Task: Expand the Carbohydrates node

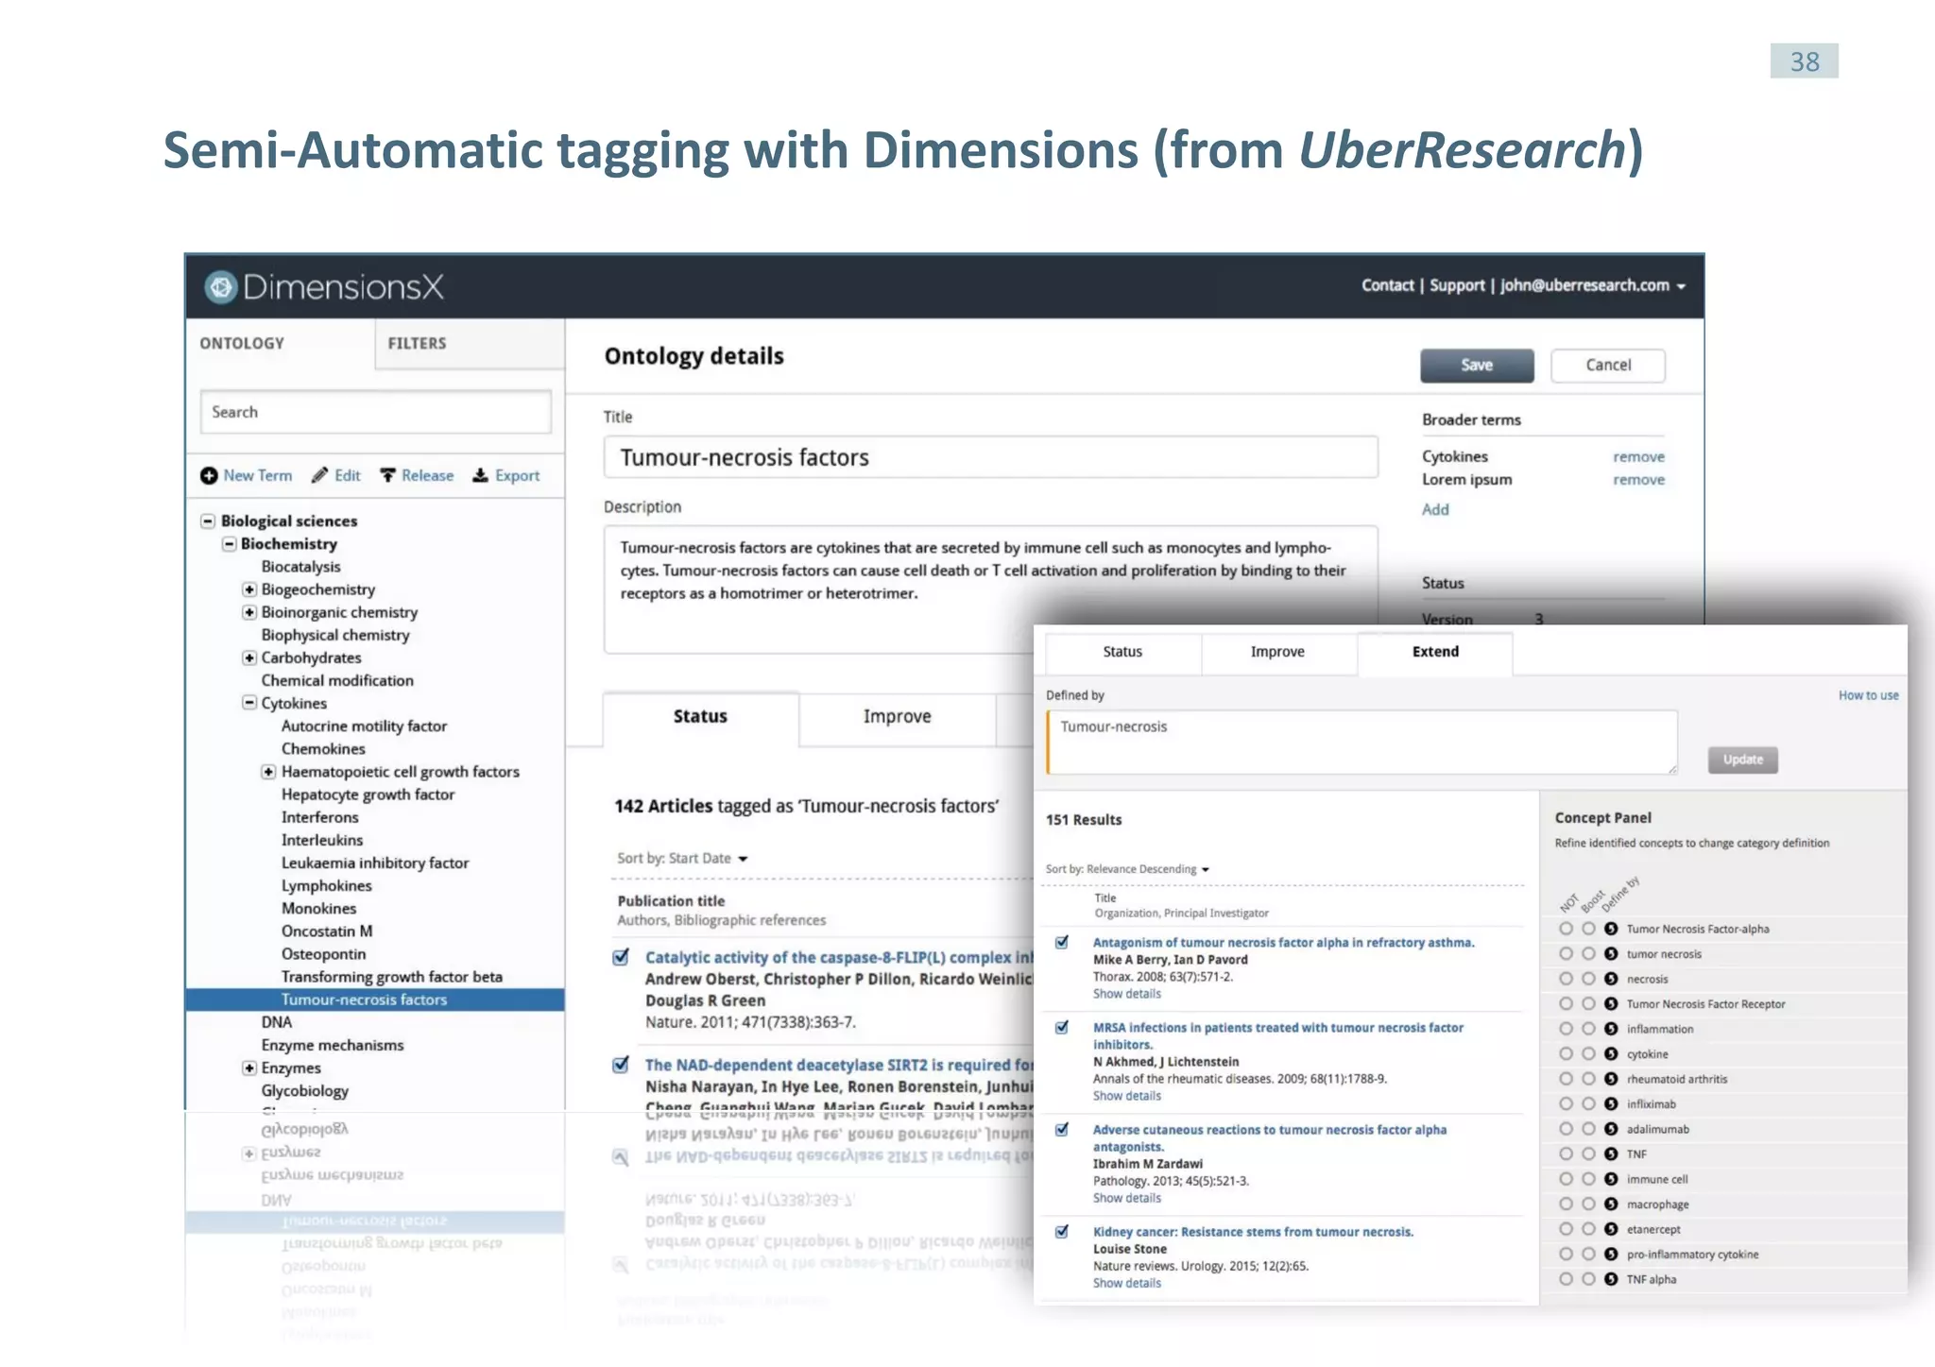Action: click(249, 658)
